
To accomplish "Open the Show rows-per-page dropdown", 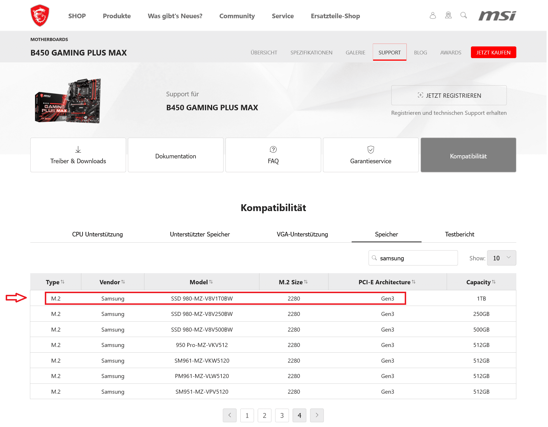I will point(501,258).
